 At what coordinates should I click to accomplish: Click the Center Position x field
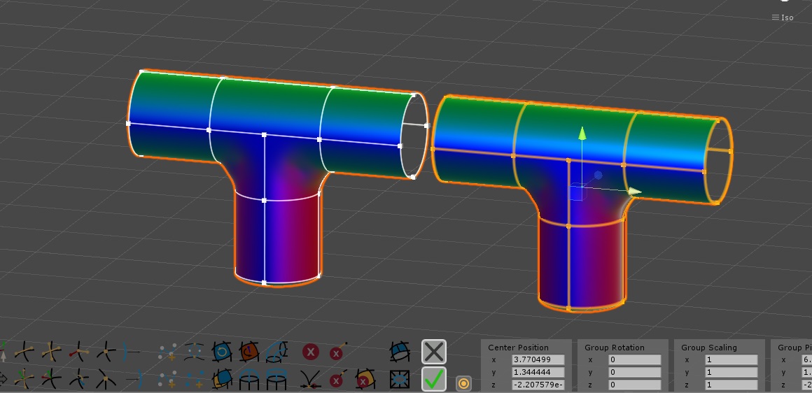538,359
